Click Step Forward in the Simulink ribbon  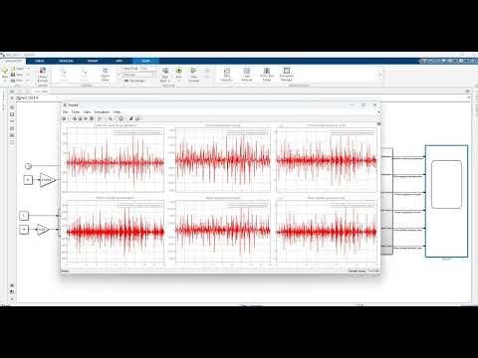193,75
